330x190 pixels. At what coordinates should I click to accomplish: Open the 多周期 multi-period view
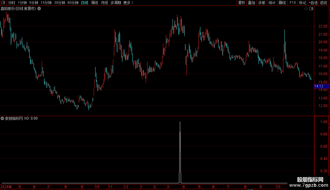pyautogui.click(x=116, y=3)
